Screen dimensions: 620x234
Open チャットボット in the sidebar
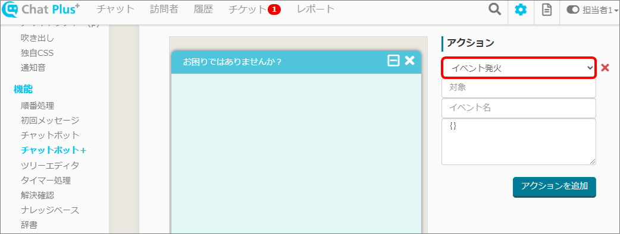[x=50, y=135]
